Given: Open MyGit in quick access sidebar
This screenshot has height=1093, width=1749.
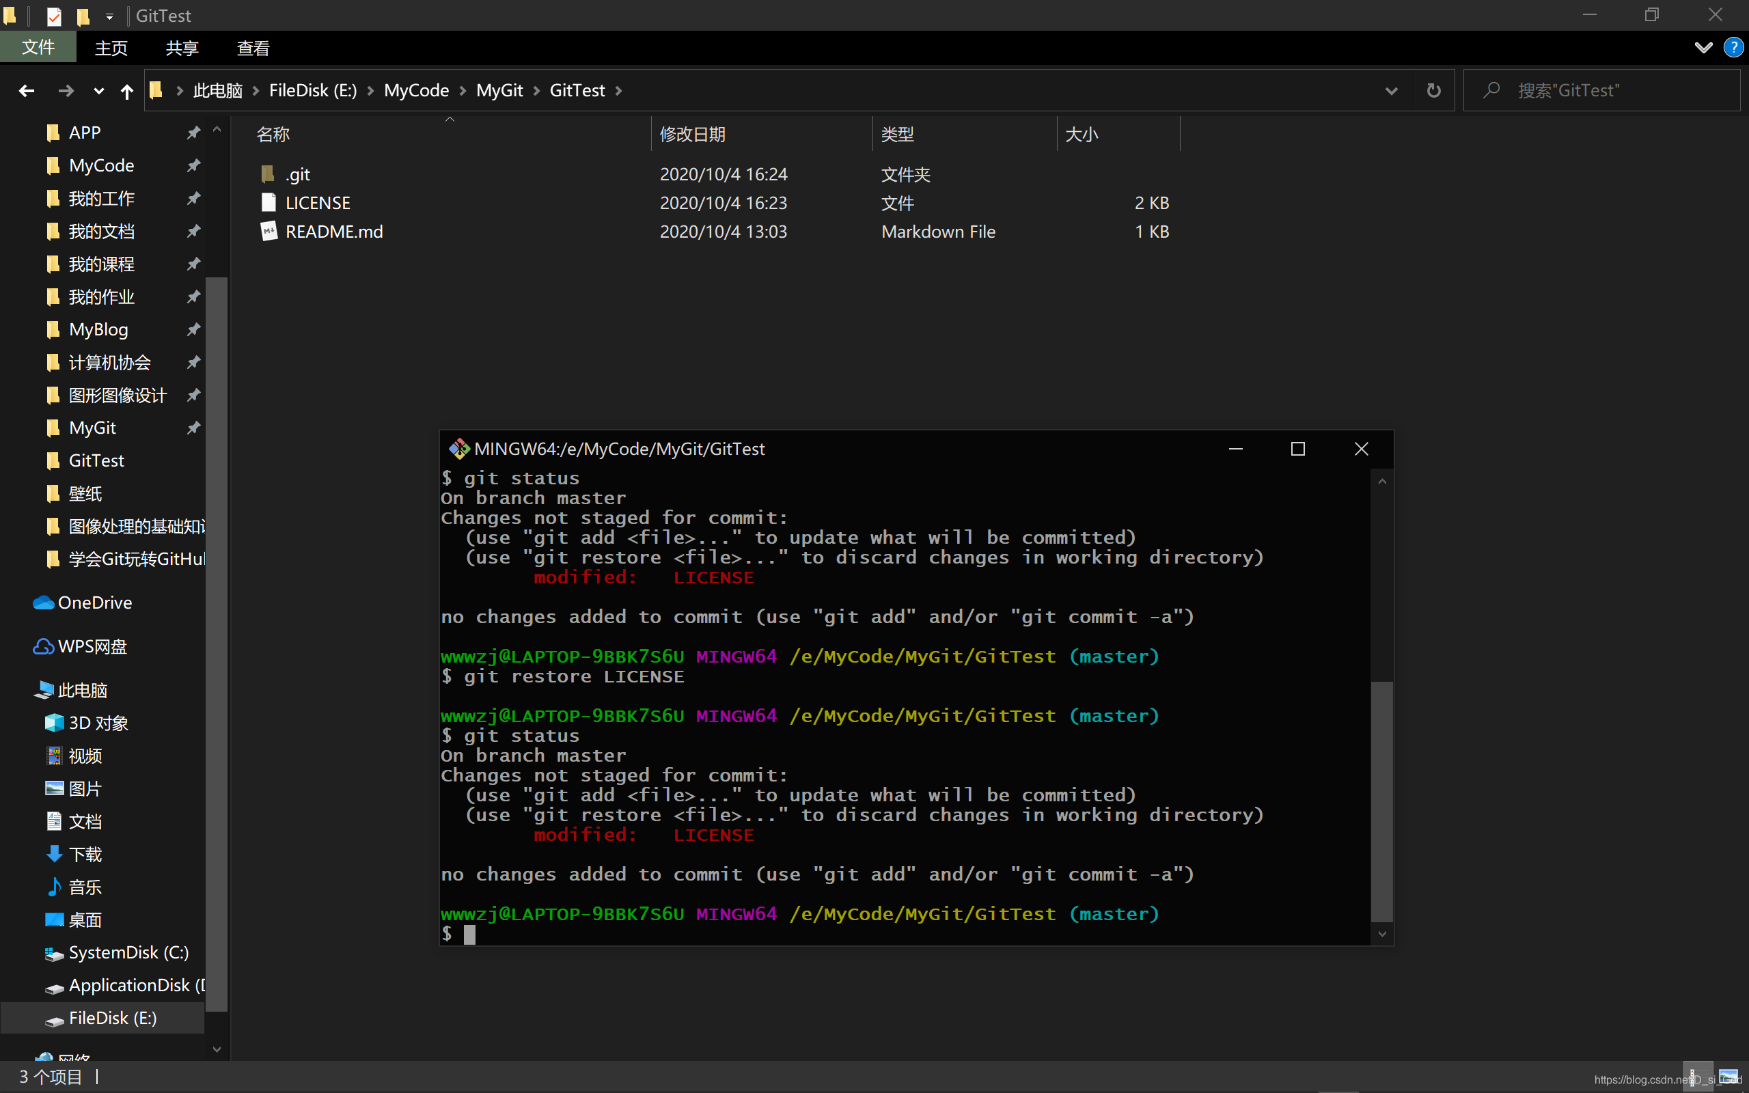Looking at the screenshot, I should coord(92,428).
